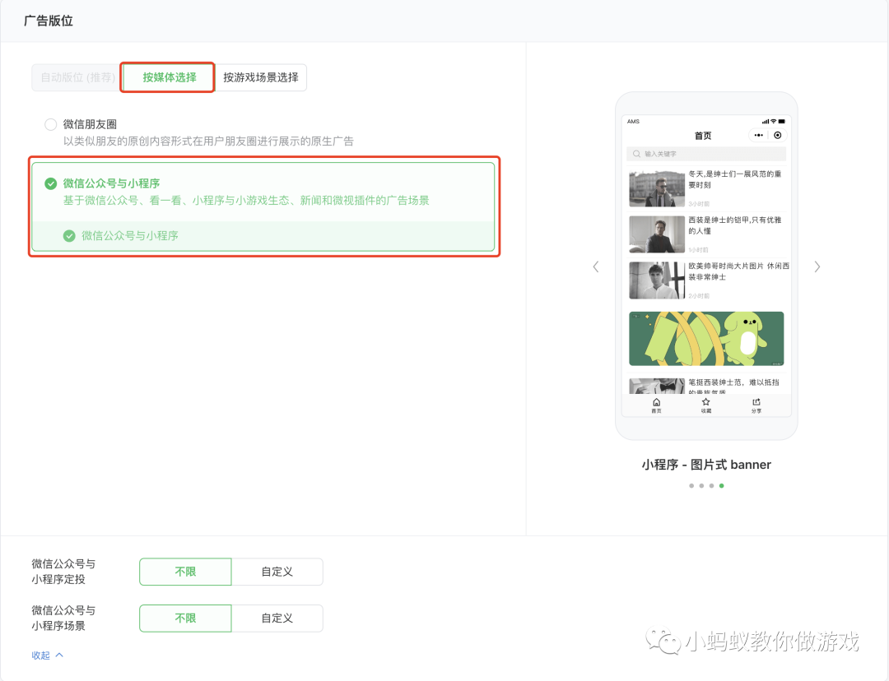
Task: Click the green banner ad image in preview
Action: (706, 338)
